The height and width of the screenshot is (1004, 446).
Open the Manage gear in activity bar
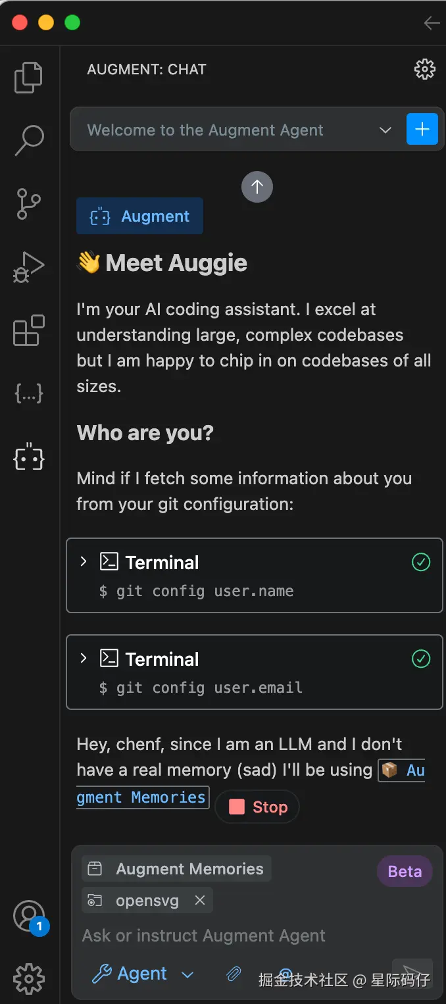29,978
